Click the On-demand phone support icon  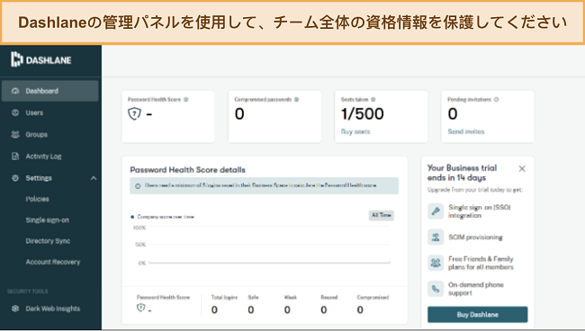point(436,289)
